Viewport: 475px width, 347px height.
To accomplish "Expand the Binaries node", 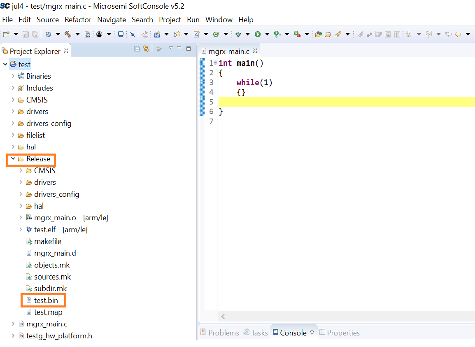I will pos(13,76).
